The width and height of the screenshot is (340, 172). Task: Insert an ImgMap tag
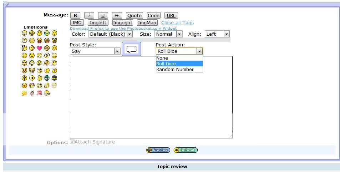pyautogui.click(x=147, y=22)
